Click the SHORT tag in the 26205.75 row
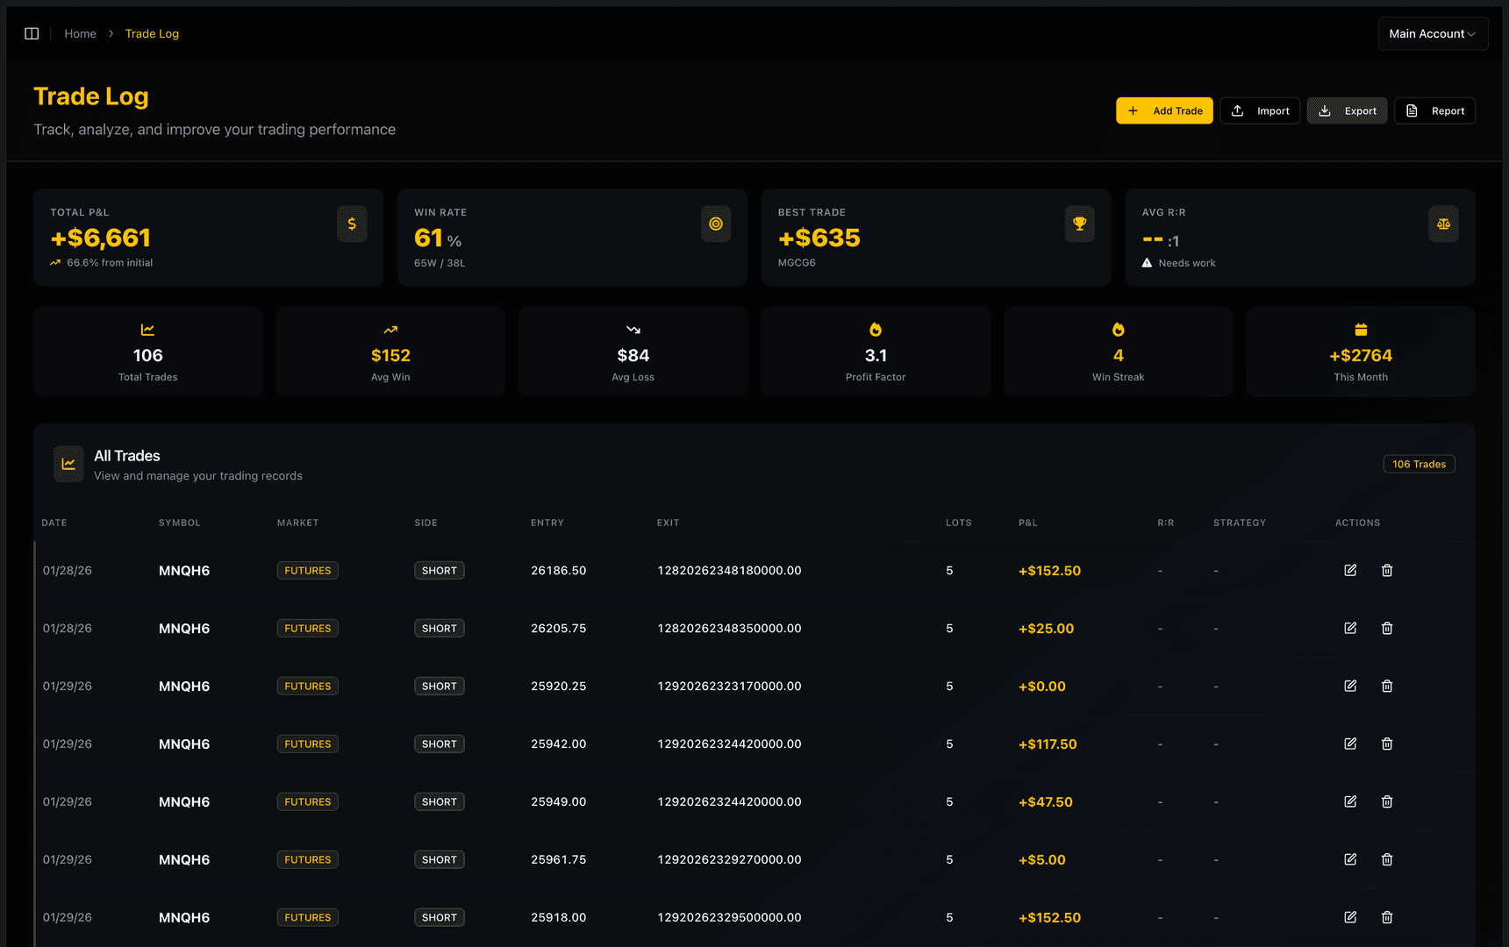 440,628
